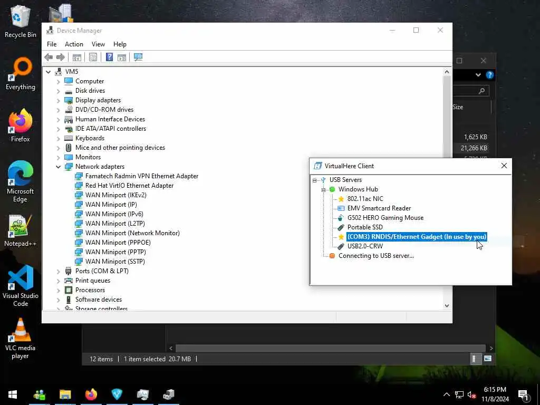Viewport: 540px width, 405px height.
Task: Expand the Display adapters category
Action: (x=58, y=101)
